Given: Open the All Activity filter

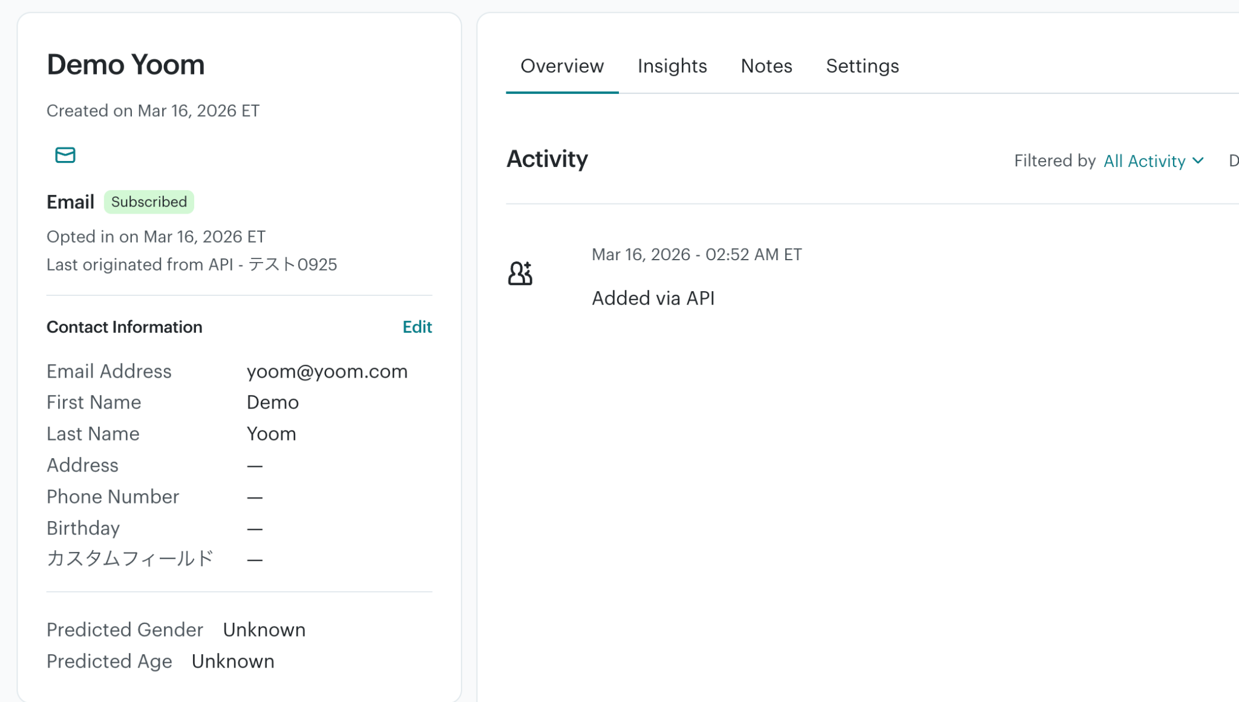Looking at the screenshot, I should [1145, 161].
